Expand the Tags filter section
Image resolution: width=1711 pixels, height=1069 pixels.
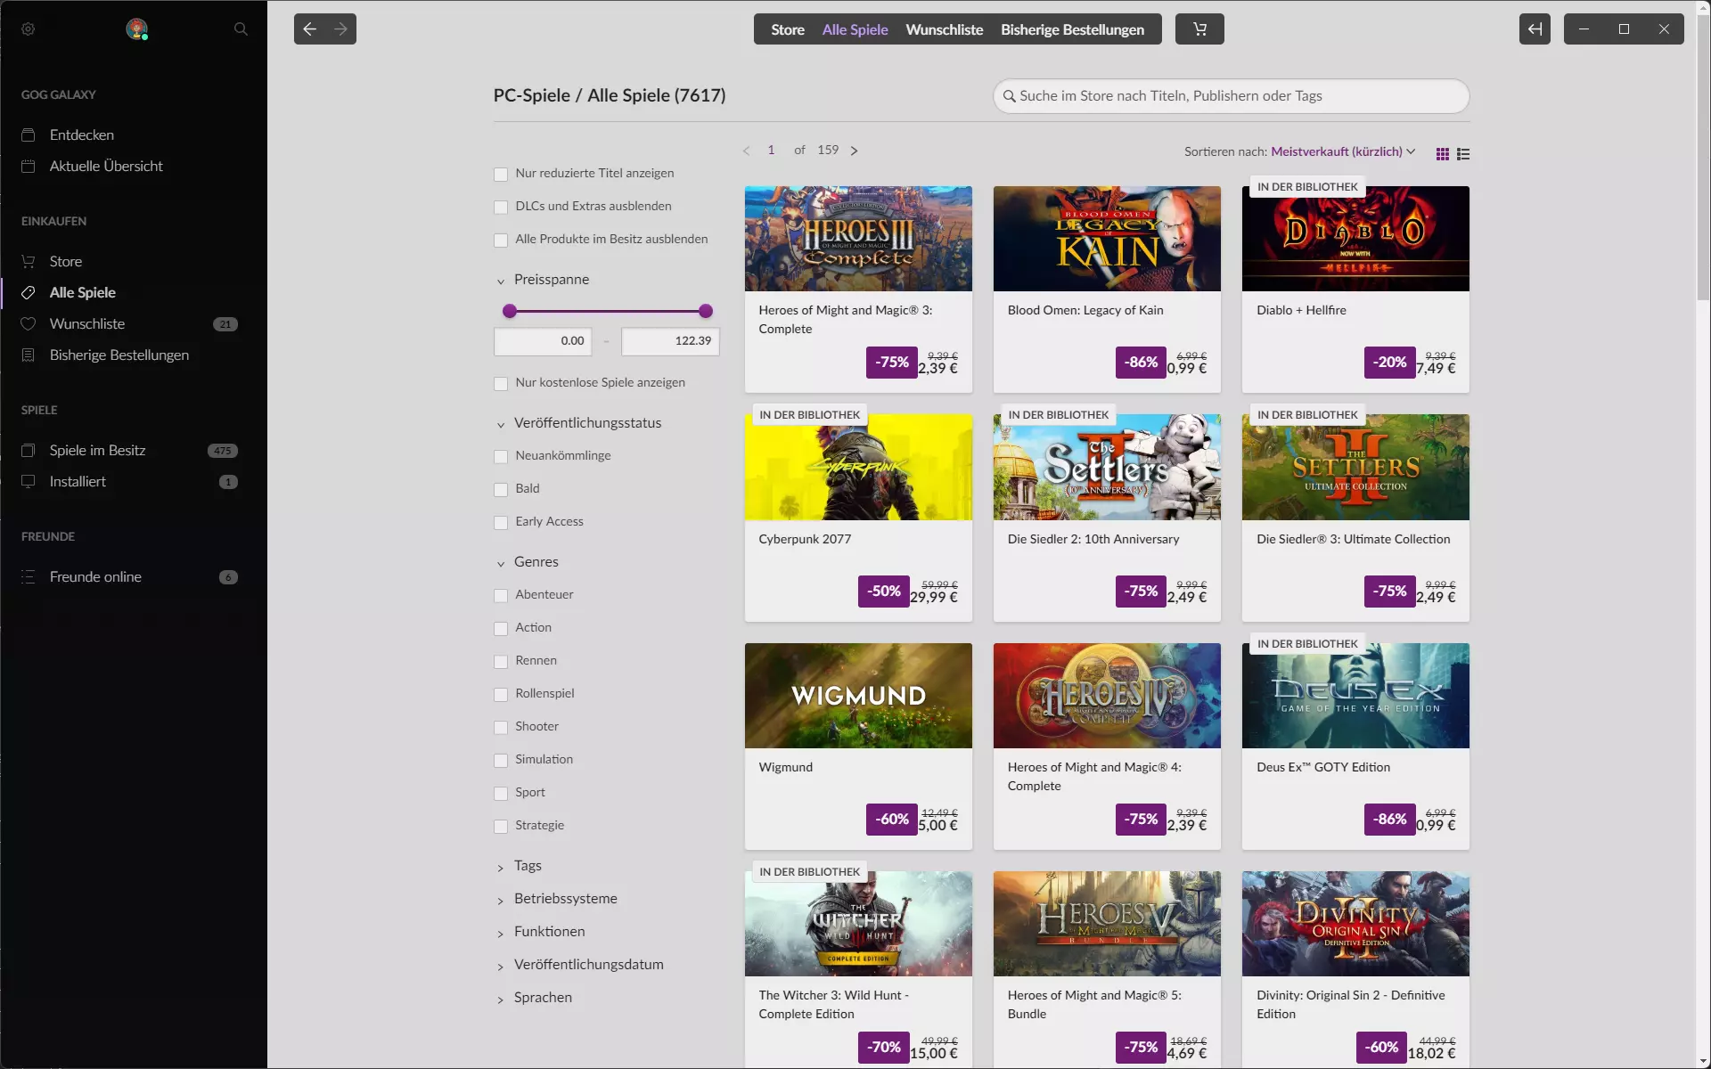click(519, 866)
